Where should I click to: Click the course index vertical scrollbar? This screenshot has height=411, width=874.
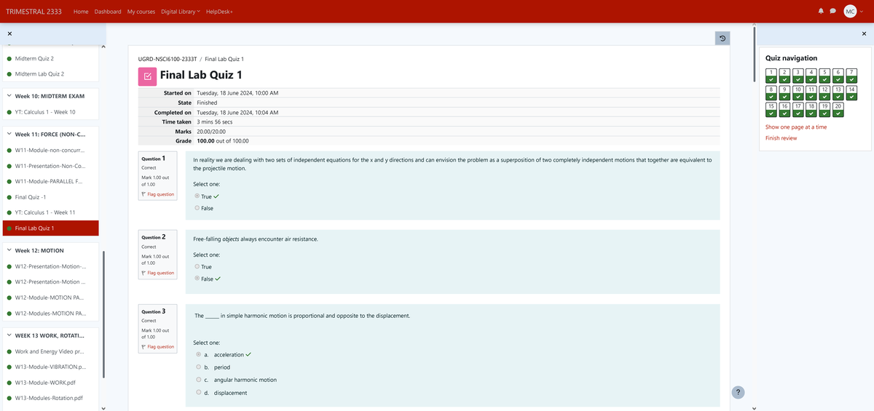click(103, 314)
